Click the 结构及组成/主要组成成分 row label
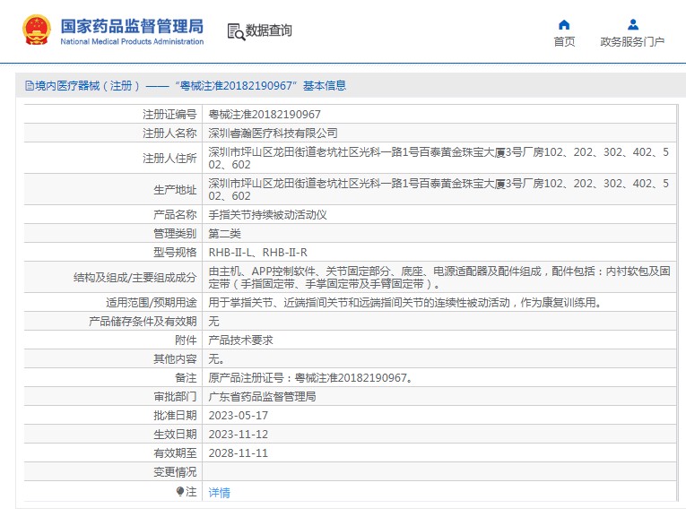This screenshot has height=517, width=686. click(x=135, y=278)
